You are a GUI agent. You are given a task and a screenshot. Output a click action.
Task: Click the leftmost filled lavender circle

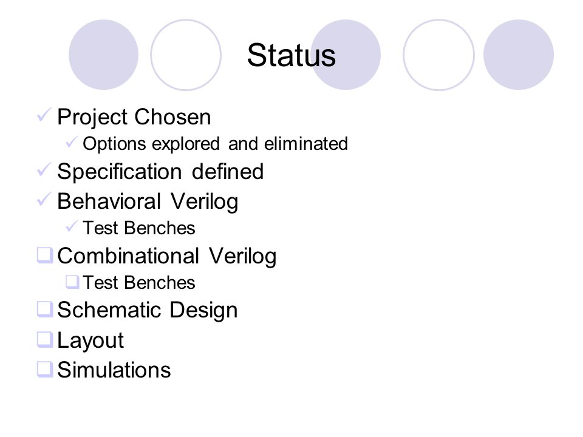tap(104, 55)
